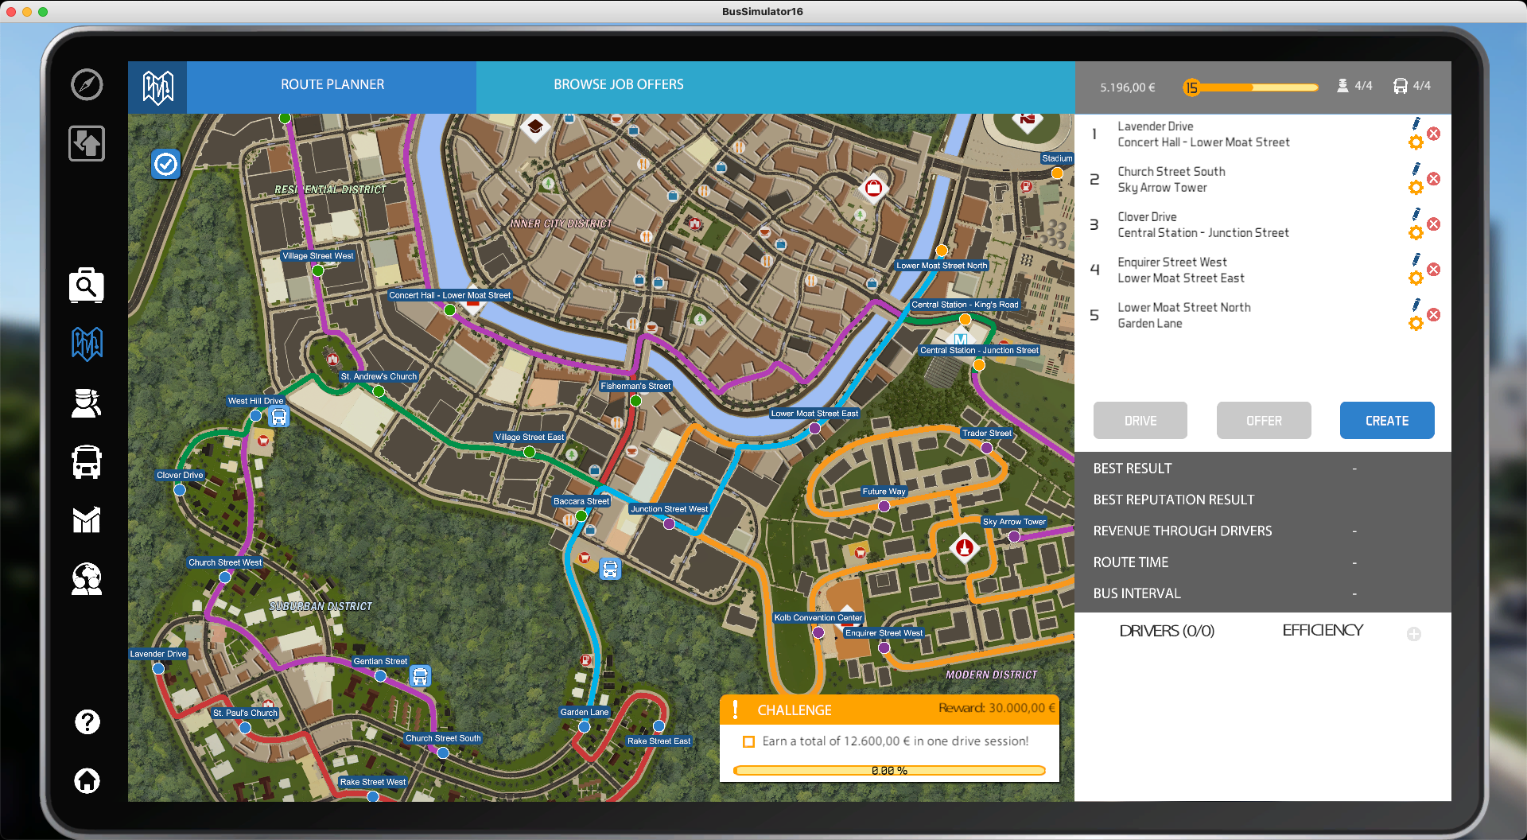Edit route 2 Church Street South pencil
1527x840 pixels.
(x=1416, y=169)
